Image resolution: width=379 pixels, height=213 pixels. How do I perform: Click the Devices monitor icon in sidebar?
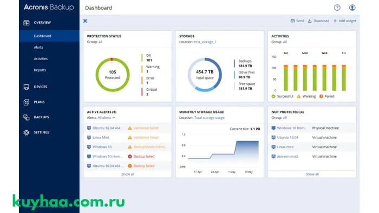pos(27,87)
